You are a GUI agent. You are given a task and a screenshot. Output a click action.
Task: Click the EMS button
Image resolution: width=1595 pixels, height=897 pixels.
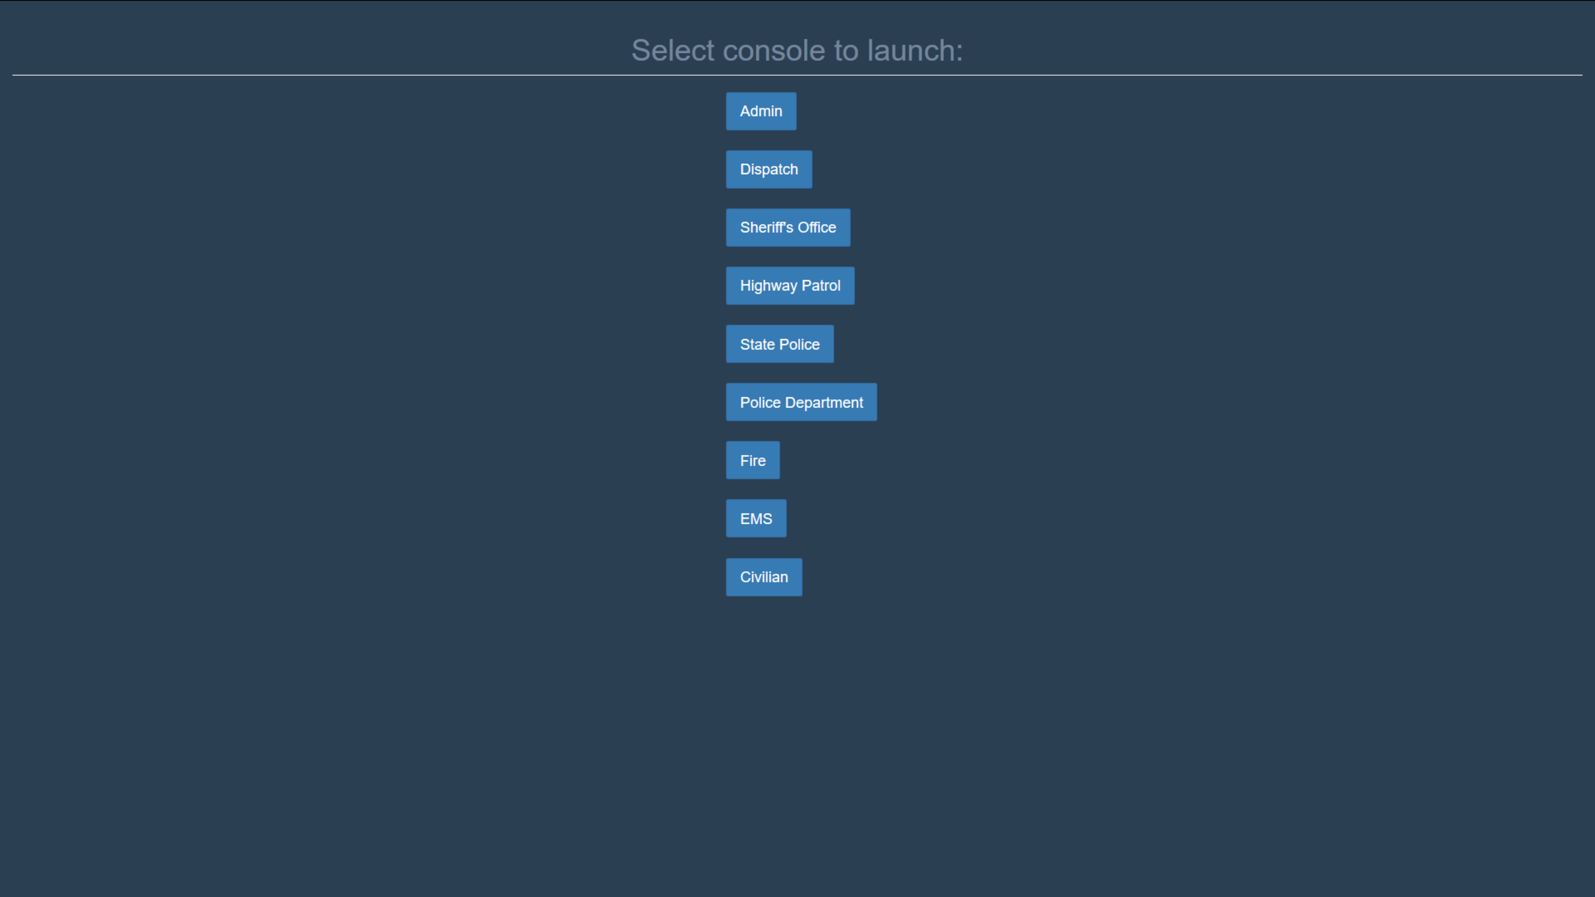(x=756, y=519)
